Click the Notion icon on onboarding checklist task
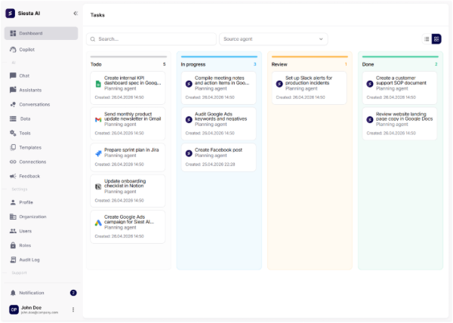453x323 pixels. point(98,186)
